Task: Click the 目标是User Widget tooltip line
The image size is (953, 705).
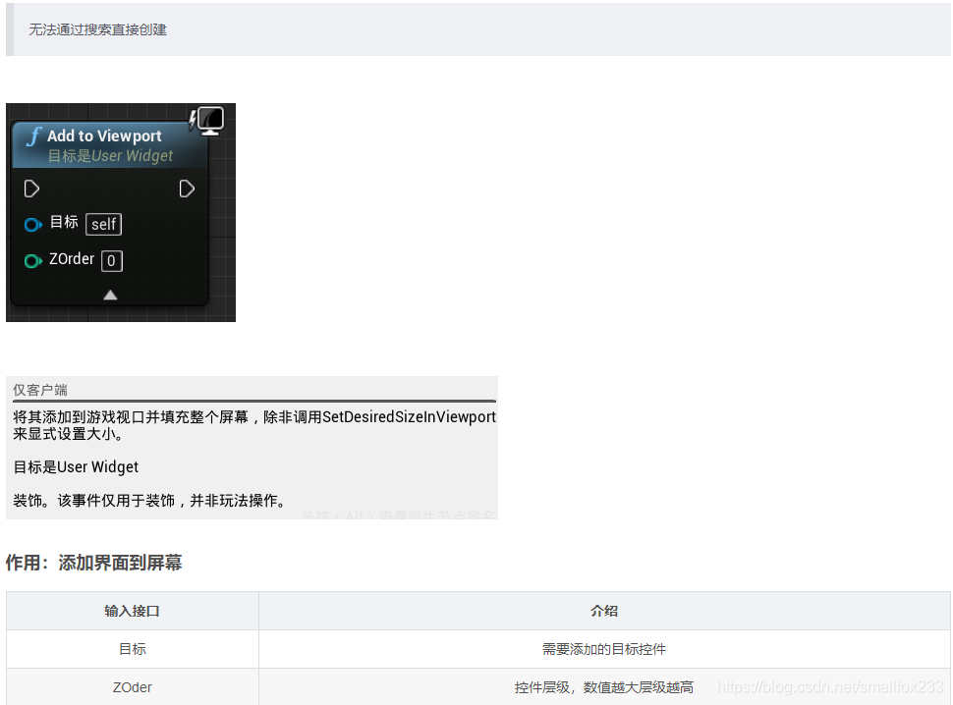Action: (76, 467)
